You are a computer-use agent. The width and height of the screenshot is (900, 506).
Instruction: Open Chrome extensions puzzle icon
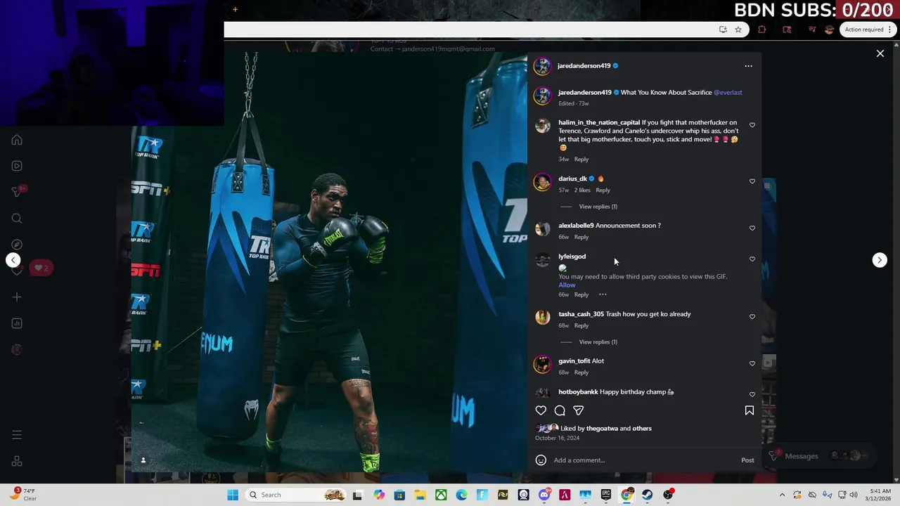click(x=762, y=30)
